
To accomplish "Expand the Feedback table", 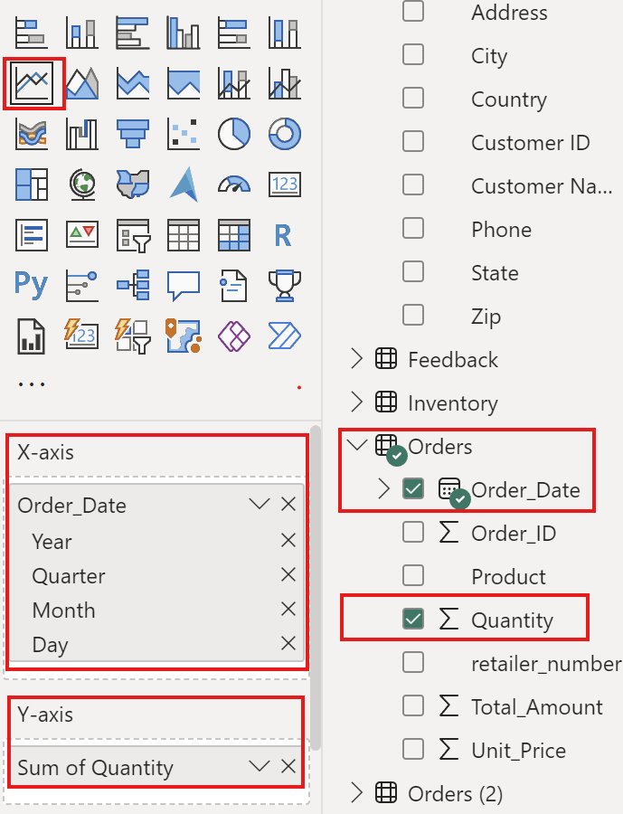I will pyautogui.click(x=357, y=359).
